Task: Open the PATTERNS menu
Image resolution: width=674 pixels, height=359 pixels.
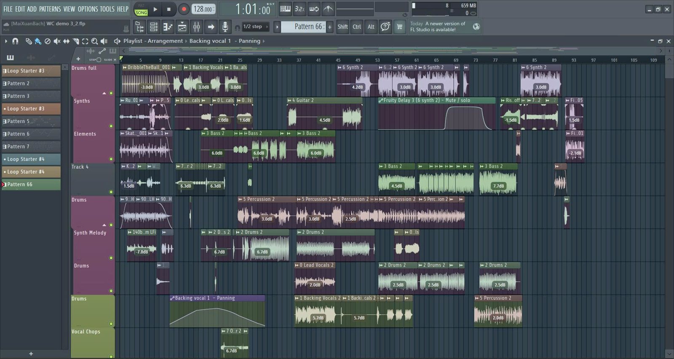Action: pyautogui.click(x=50, y=9)
